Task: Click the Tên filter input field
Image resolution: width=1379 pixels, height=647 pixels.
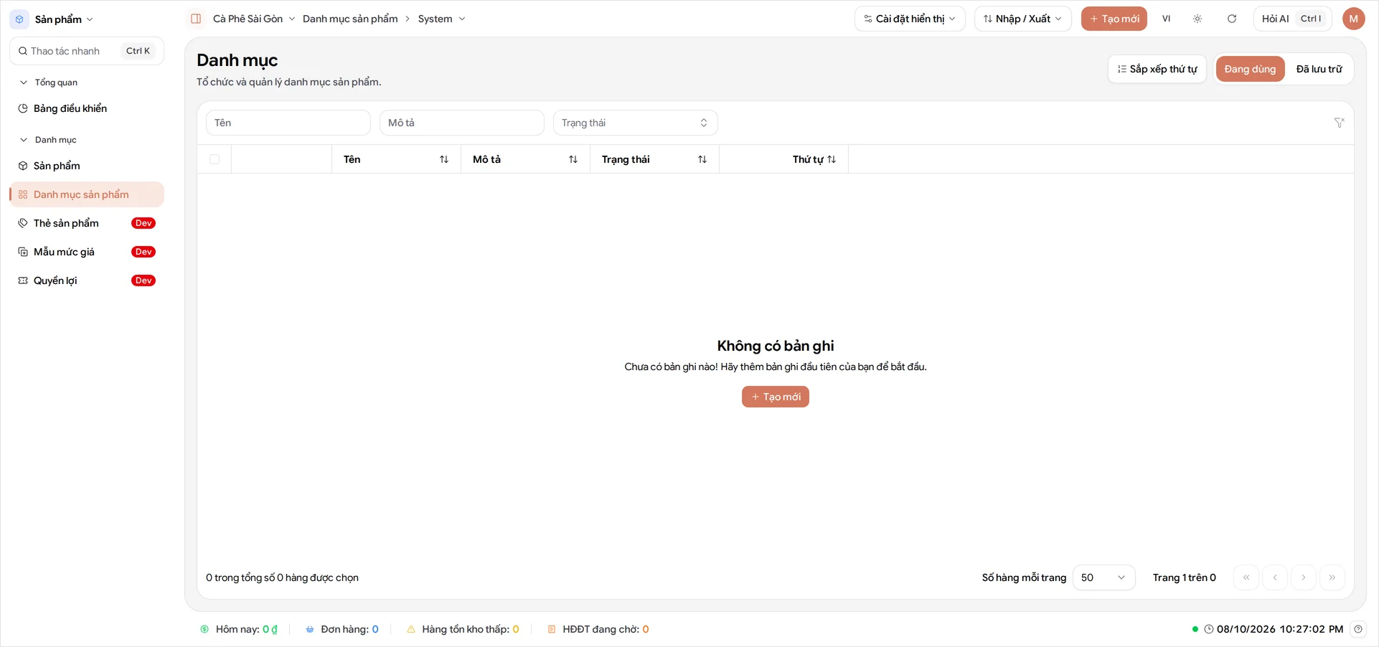Action: (x=288, y=123)
